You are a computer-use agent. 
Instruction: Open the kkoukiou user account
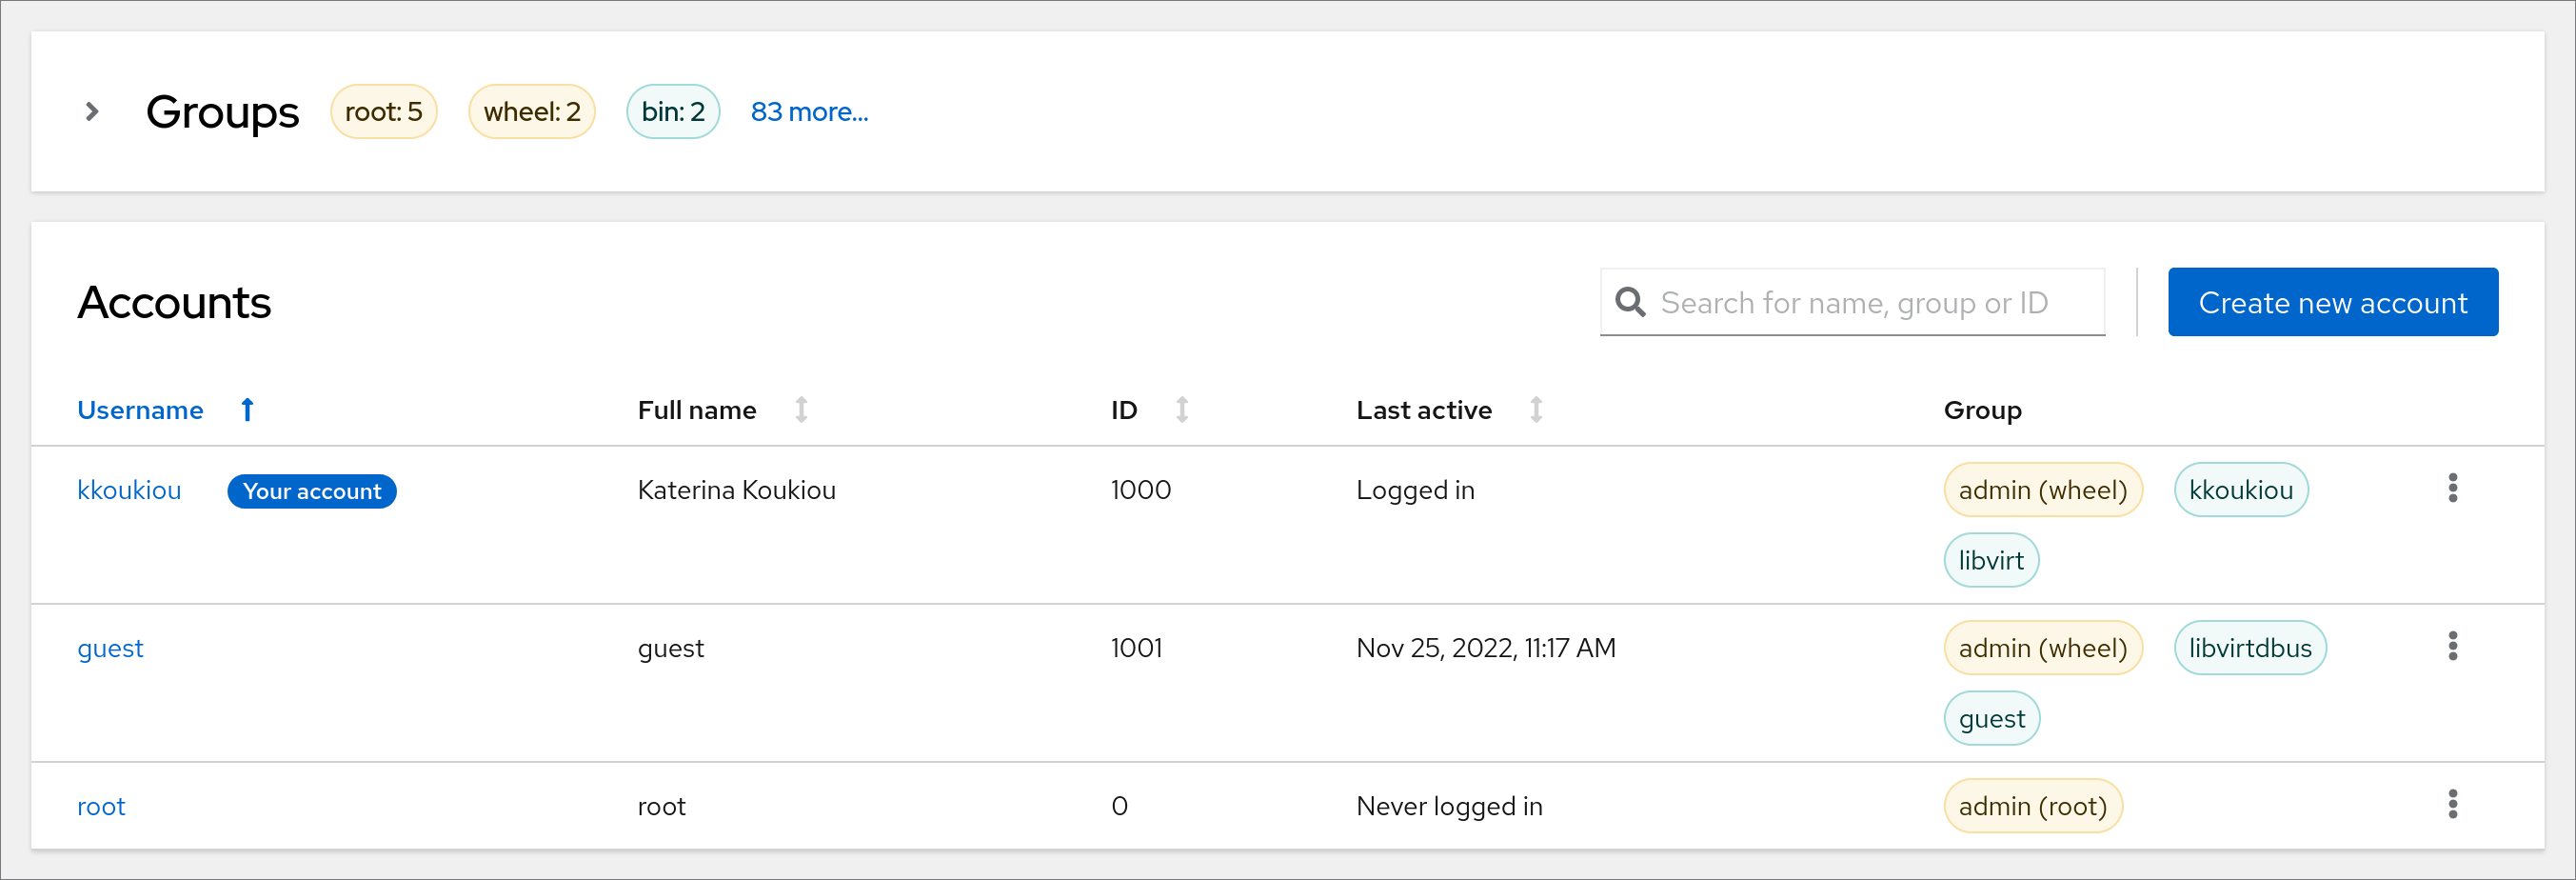point(129,490)
